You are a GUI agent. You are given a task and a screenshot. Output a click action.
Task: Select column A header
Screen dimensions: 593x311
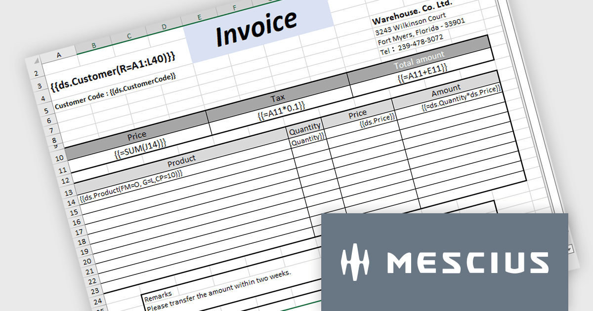pos(59,54)
